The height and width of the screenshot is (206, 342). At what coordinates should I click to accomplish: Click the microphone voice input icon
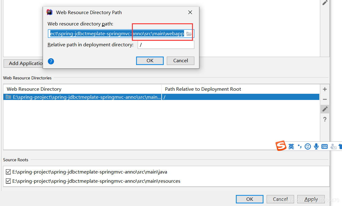tap(316, 146)
